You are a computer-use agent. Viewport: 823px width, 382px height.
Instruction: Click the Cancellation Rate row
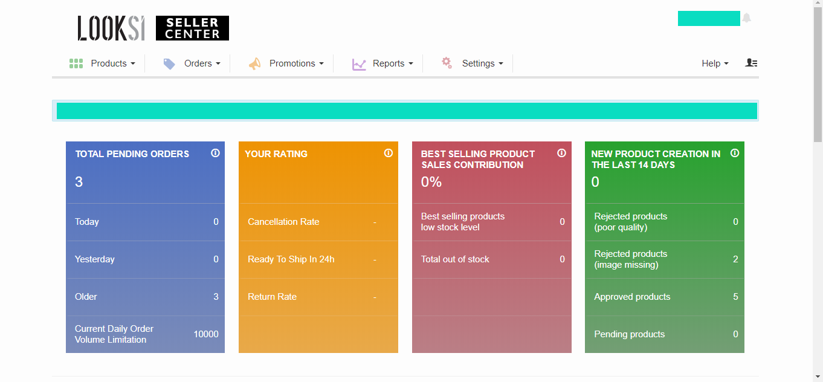tap(318, 222)
